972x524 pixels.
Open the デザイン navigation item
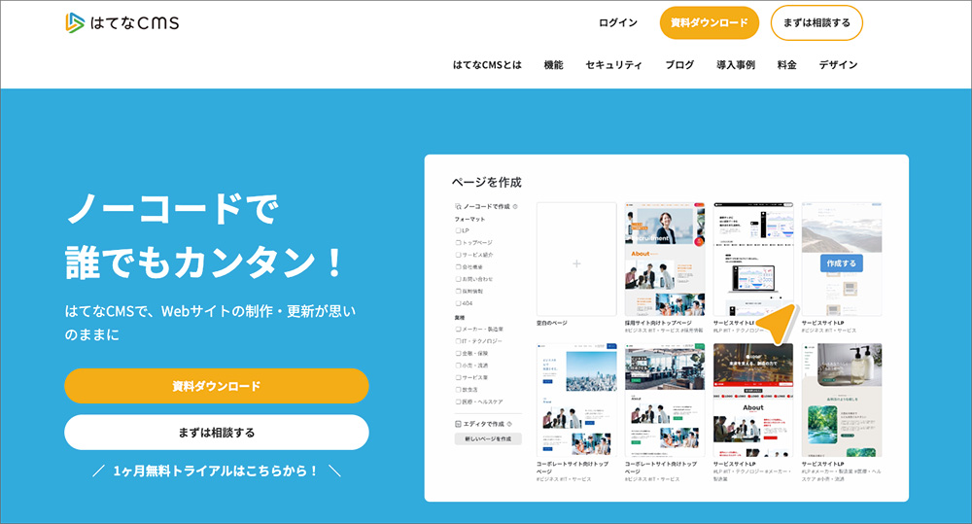coord(838,64)
